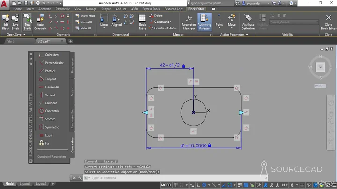337x189 pixels.
Task: Close the Block Authoring Palettes panel
Action: pos(31,54)
